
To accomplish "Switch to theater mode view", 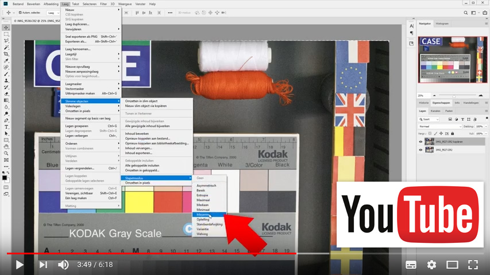I will click(452, 265).
